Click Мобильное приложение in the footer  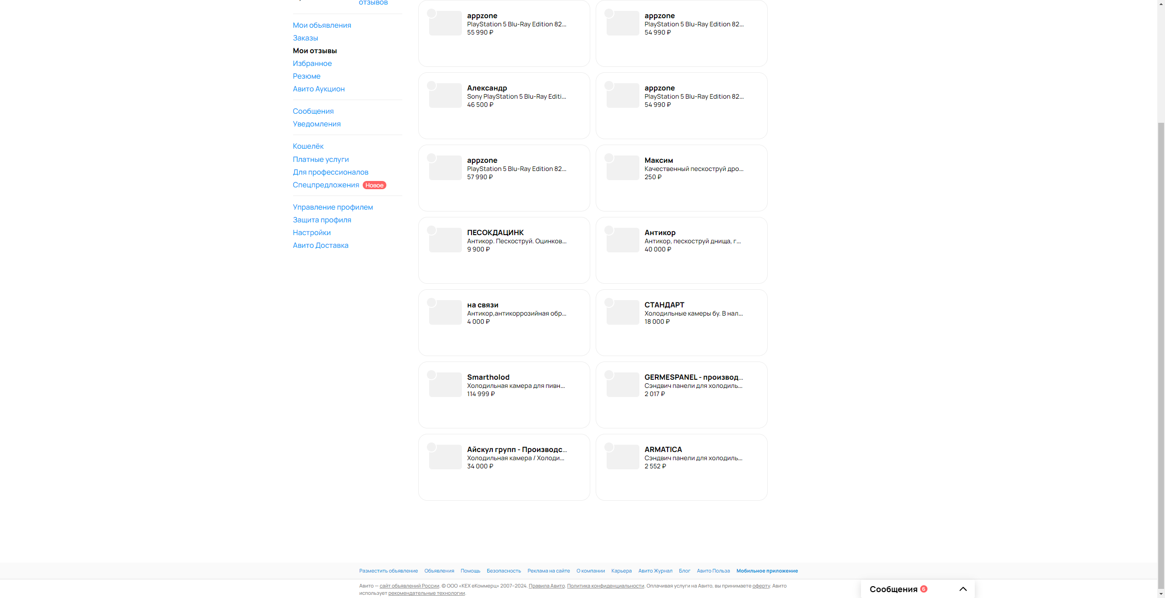767,571
